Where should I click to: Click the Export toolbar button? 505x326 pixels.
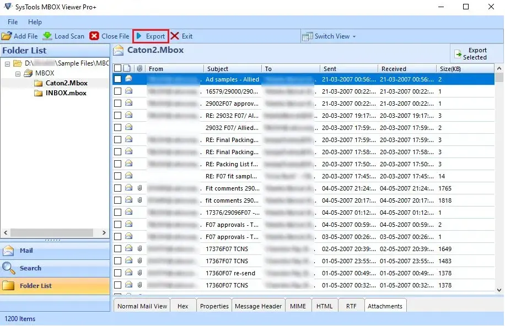(151, 36)
